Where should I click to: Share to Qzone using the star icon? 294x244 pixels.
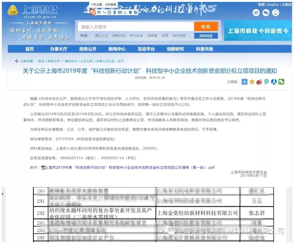tap(252, 82)
